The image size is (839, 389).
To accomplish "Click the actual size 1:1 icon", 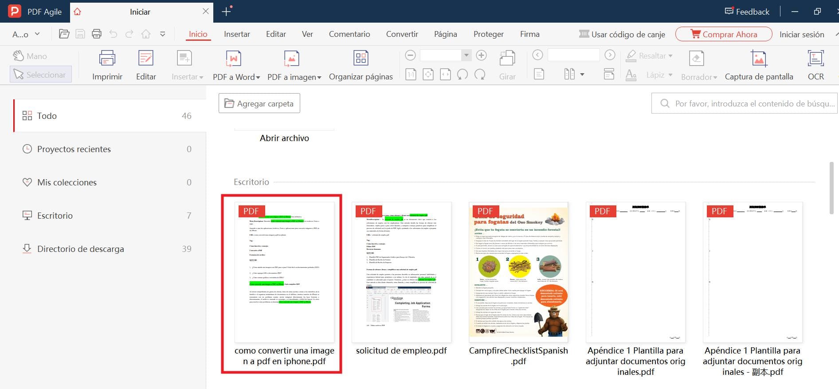I will tap(411, 74).
